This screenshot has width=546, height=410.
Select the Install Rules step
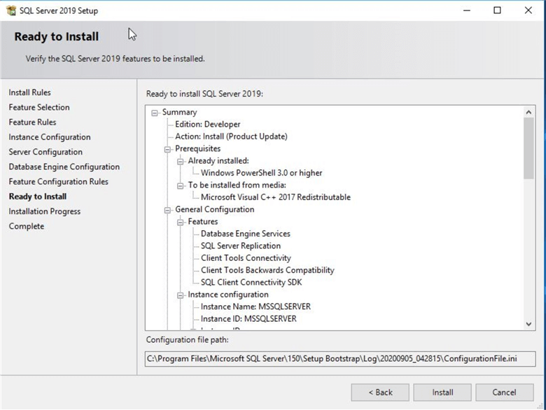point(30,92)
